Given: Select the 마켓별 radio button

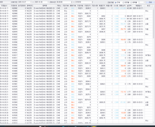Looking at the screenshot, I should (123, 2).
